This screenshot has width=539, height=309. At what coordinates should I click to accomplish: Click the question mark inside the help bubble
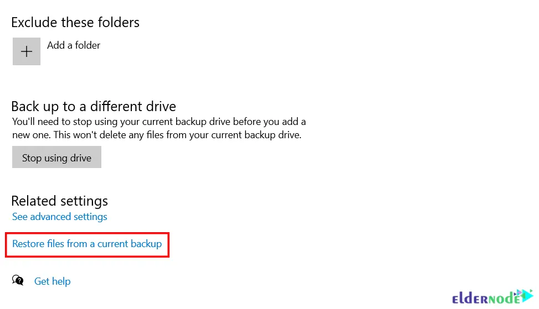coord(20,281)
